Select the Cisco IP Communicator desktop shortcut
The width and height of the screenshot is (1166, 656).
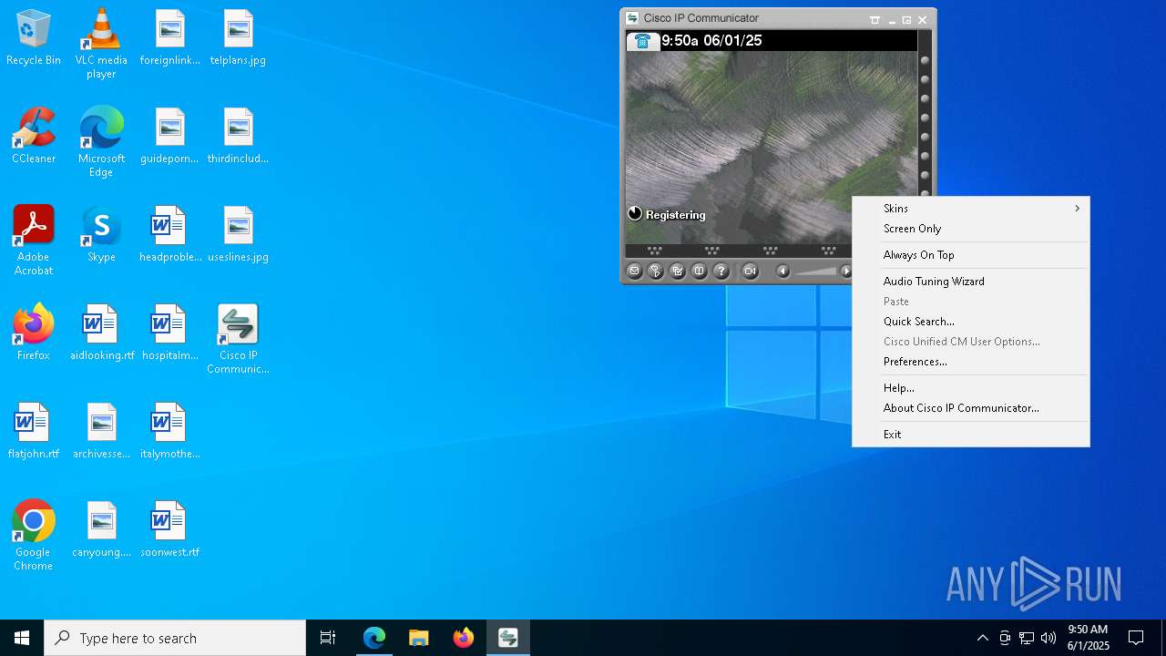click(x=238, y=339)
